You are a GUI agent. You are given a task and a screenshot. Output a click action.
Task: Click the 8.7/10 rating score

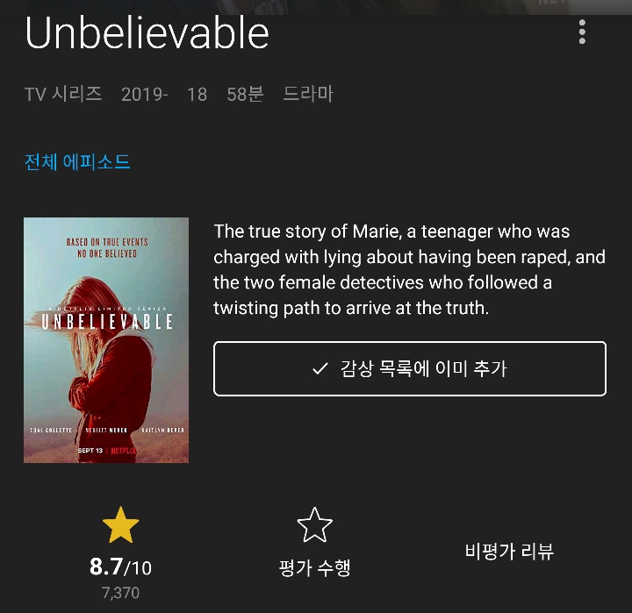120,567
